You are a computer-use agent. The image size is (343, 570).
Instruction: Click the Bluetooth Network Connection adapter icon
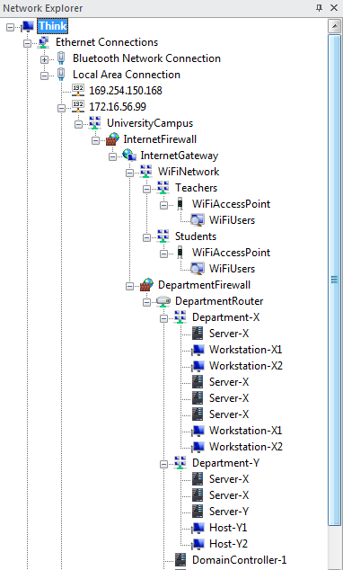tap(61, 58)
